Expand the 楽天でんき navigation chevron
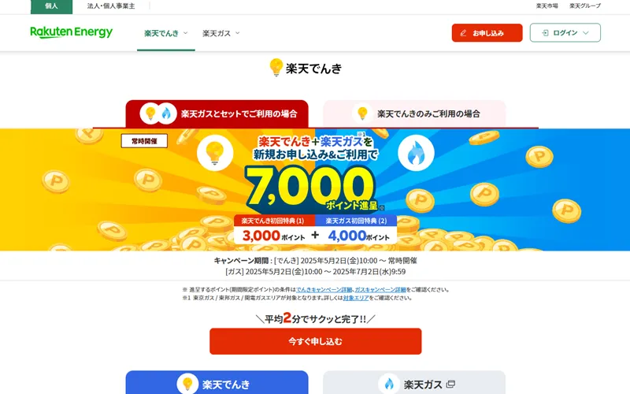Screen dimensions: 630x394 pyautogui.click(x=185, y=33)
